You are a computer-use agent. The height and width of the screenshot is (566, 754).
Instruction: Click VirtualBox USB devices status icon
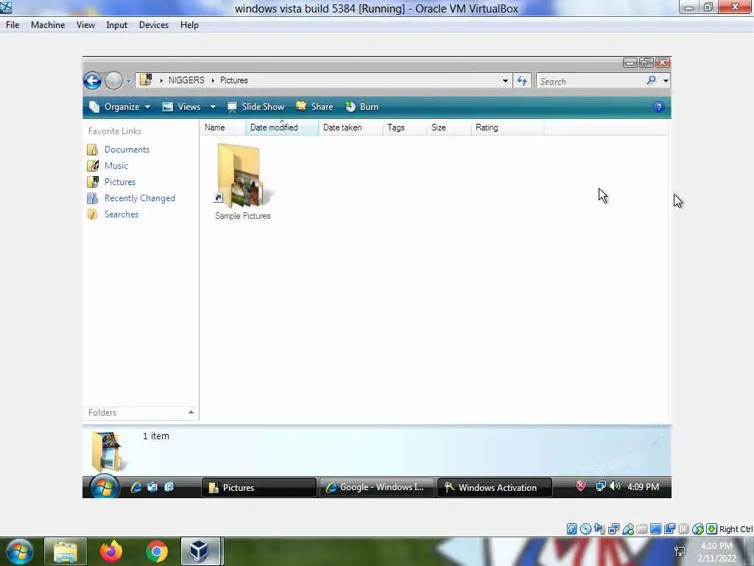click(628, 529)
